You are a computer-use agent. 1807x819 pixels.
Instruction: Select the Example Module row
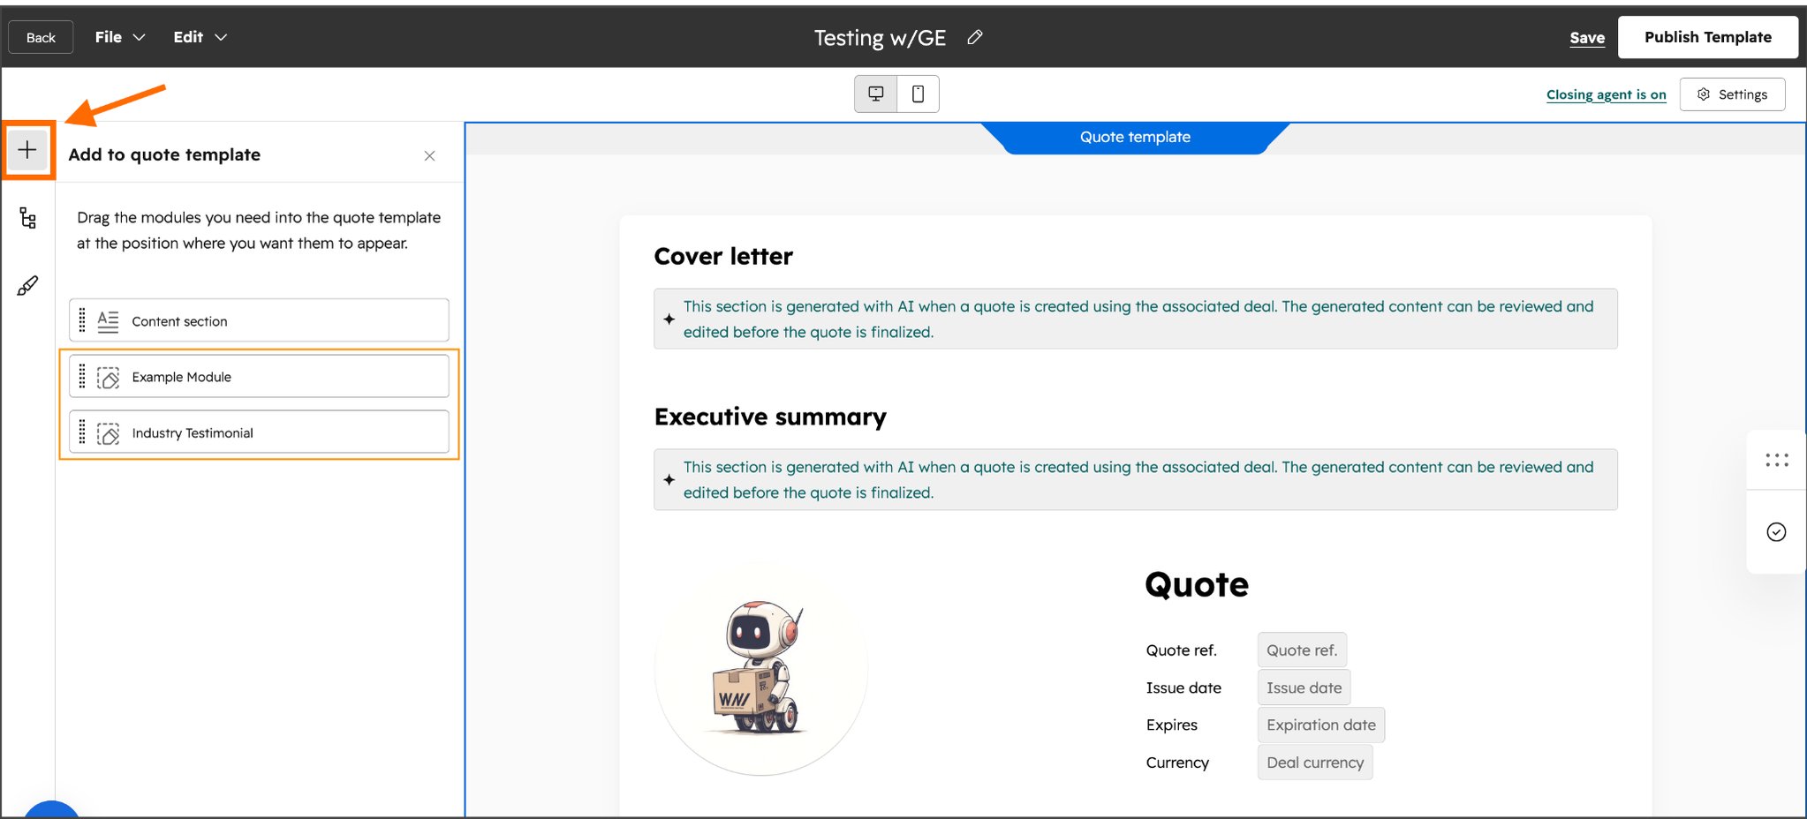coord(259,376)
